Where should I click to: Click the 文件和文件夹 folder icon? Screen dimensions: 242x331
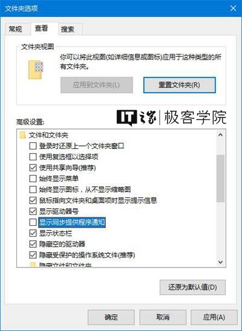22,135
